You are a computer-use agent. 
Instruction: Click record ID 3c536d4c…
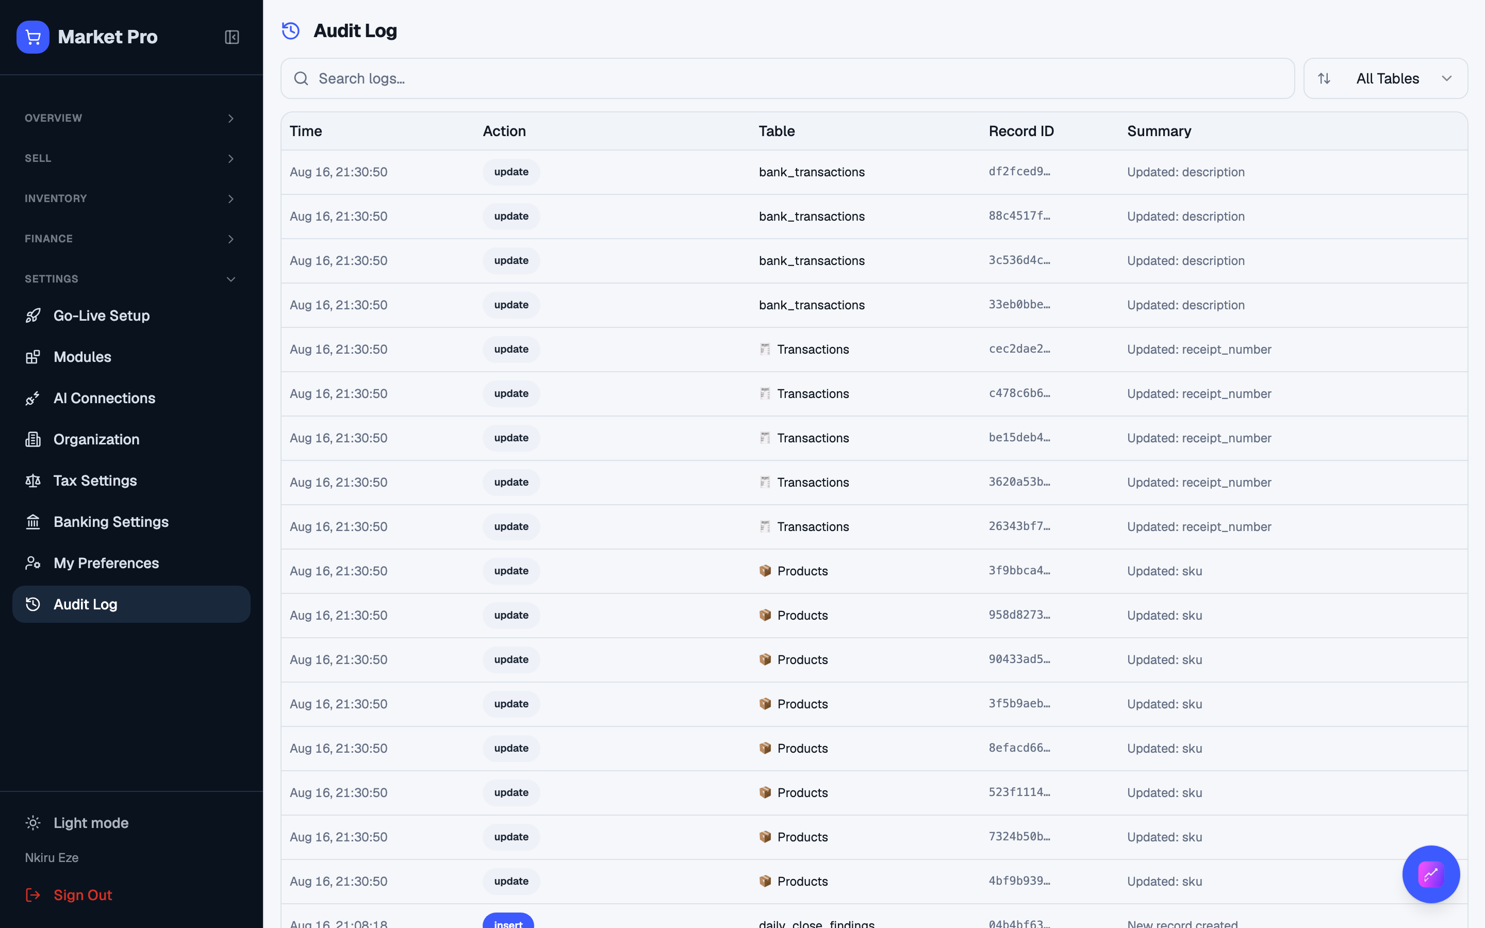1019,260
